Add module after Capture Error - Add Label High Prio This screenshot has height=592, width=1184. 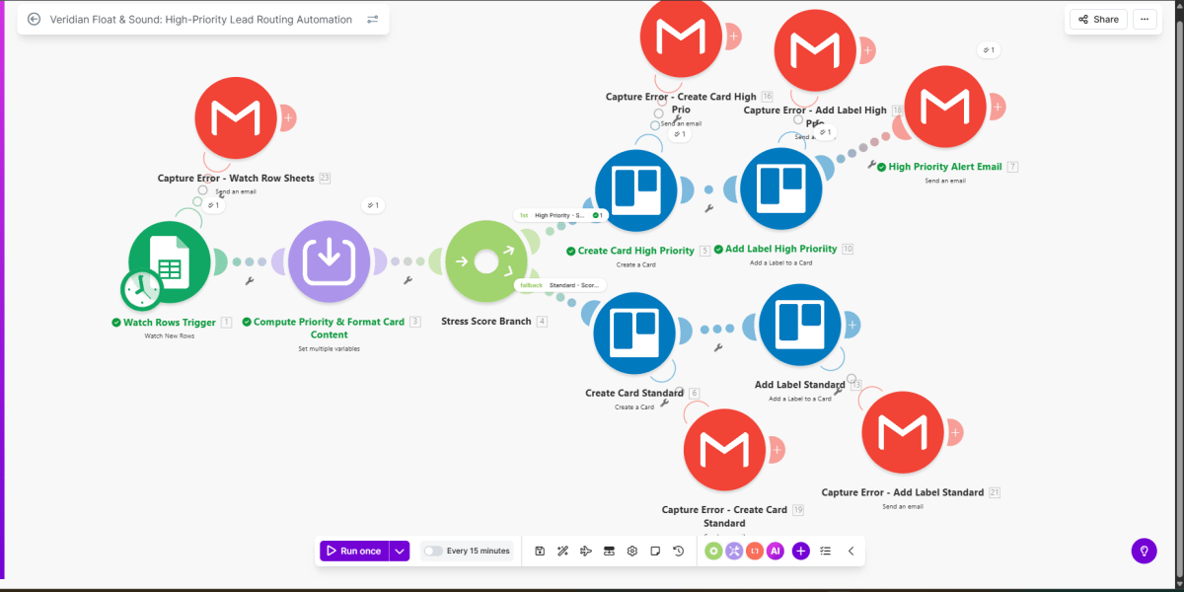point(867,49)
